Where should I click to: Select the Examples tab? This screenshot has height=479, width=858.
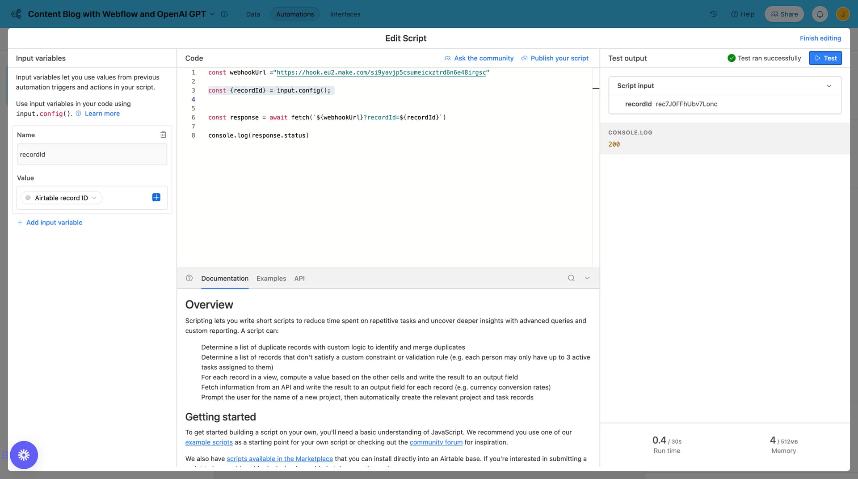(x=271, y=279)
